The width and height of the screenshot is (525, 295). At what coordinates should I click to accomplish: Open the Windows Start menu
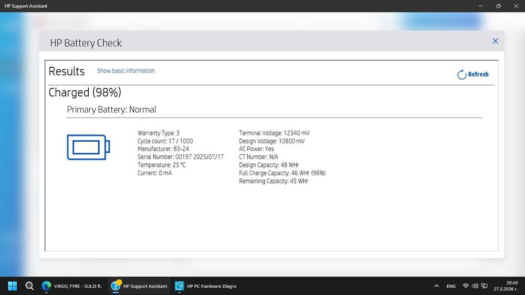(13, 286)
